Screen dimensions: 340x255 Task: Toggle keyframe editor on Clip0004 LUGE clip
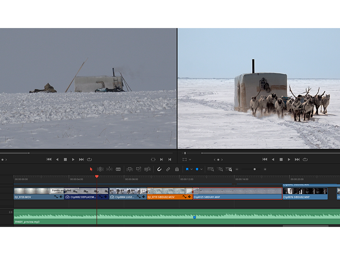click(143, 197)
